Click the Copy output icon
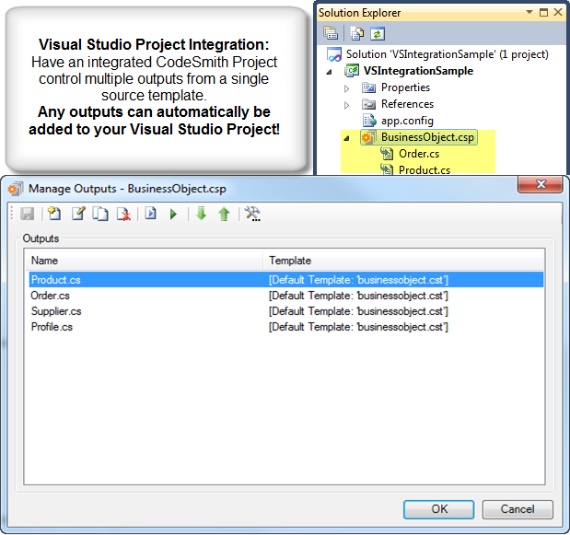 100,214
